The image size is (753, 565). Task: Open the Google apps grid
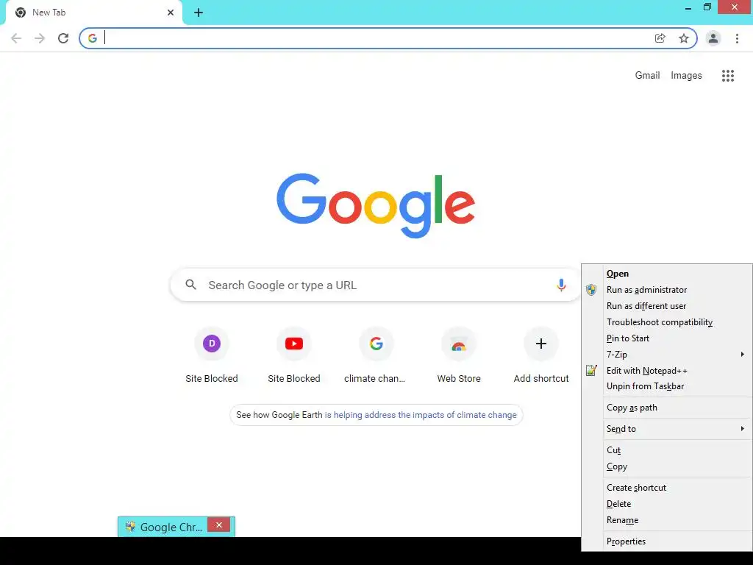coord(728,76)
